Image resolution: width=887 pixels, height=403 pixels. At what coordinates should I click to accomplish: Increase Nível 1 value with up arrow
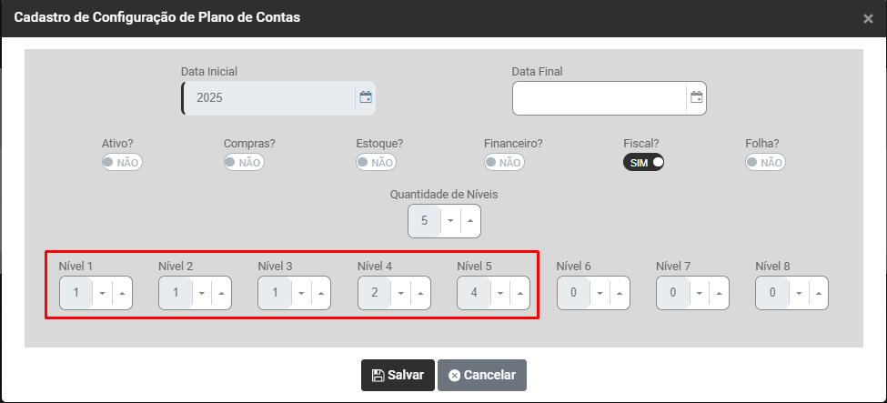pos(122,293)
